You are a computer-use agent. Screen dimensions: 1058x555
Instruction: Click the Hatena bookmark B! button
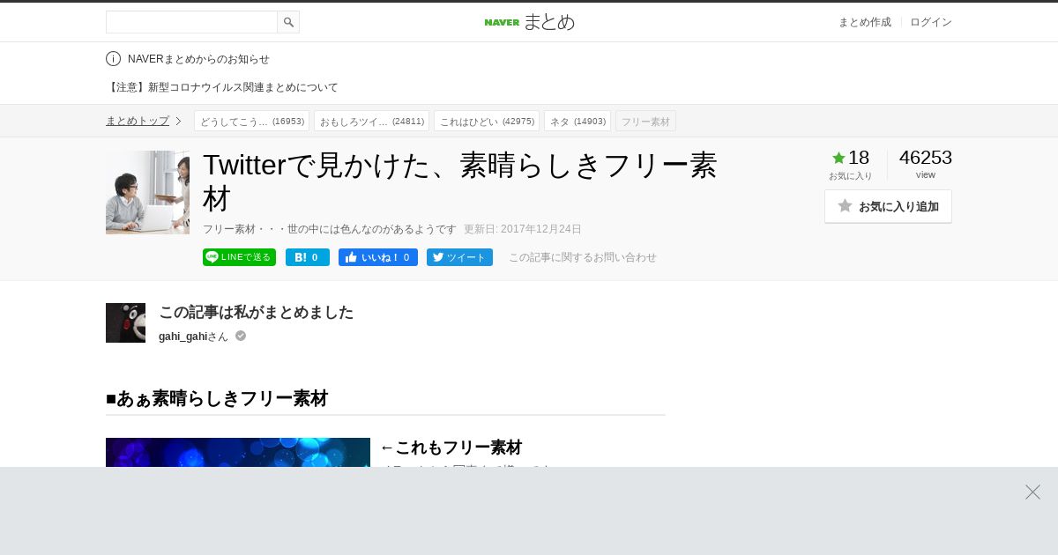[x=308, y=257]
